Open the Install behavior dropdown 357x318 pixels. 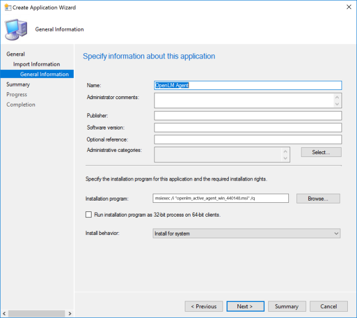[247, 233]
